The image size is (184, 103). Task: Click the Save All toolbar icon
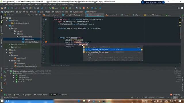(5, 8)
